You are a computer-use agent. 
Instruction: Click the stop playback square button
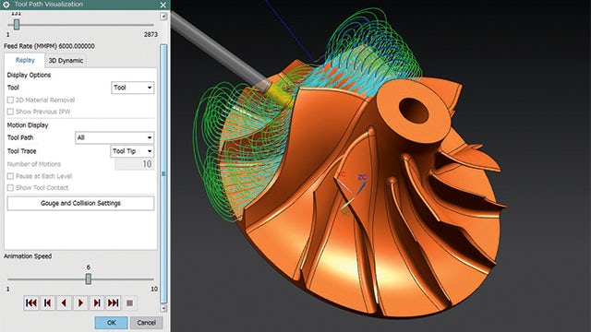click(129, 303)
